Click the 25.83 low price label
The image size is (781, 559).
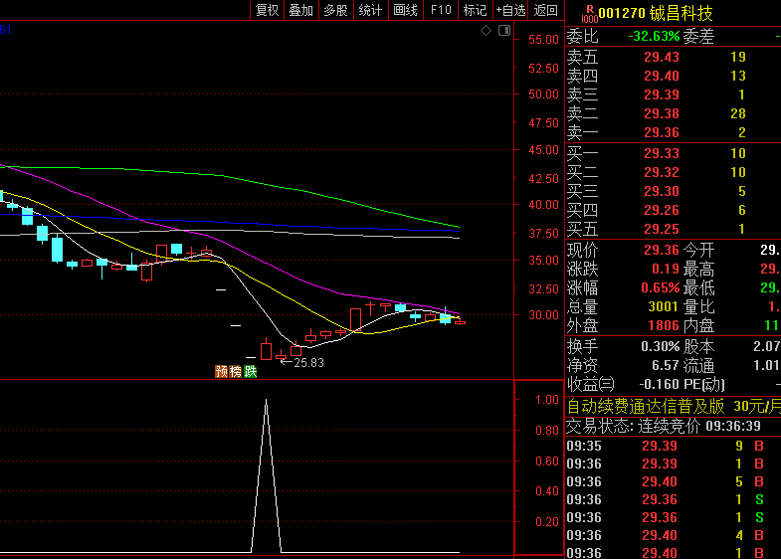[307, 363]
